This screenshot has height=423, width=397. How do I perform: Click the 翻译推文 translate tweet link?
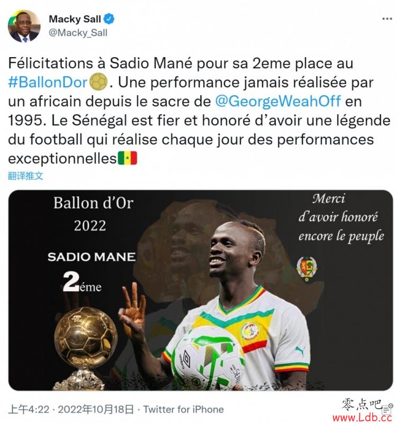(25, 176)
